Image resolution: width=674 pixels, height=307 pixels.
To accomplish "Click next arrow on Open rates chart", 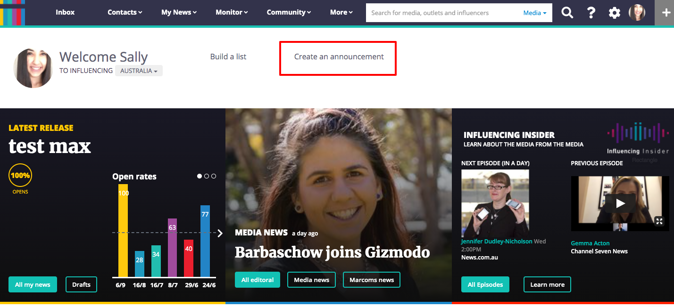I will click(220, 233).
